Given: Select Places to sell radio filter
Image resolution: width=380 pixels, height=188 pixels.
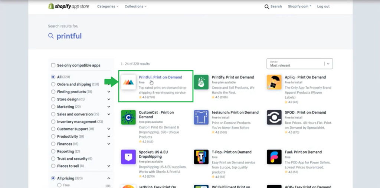Looking at the screenshot, I should (53, 166).
